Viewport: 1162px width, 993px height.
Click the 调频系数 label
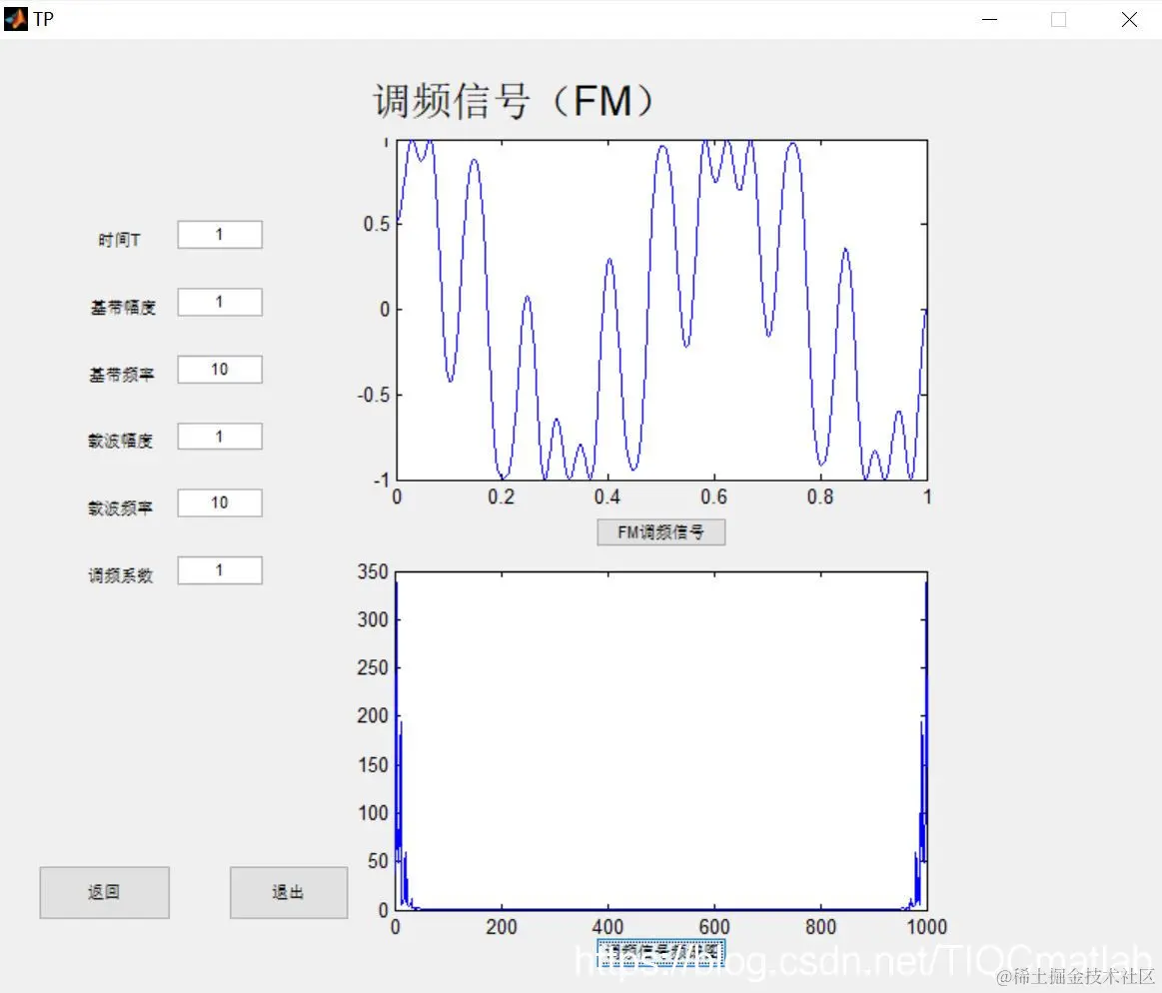click(x=121, y=575)
